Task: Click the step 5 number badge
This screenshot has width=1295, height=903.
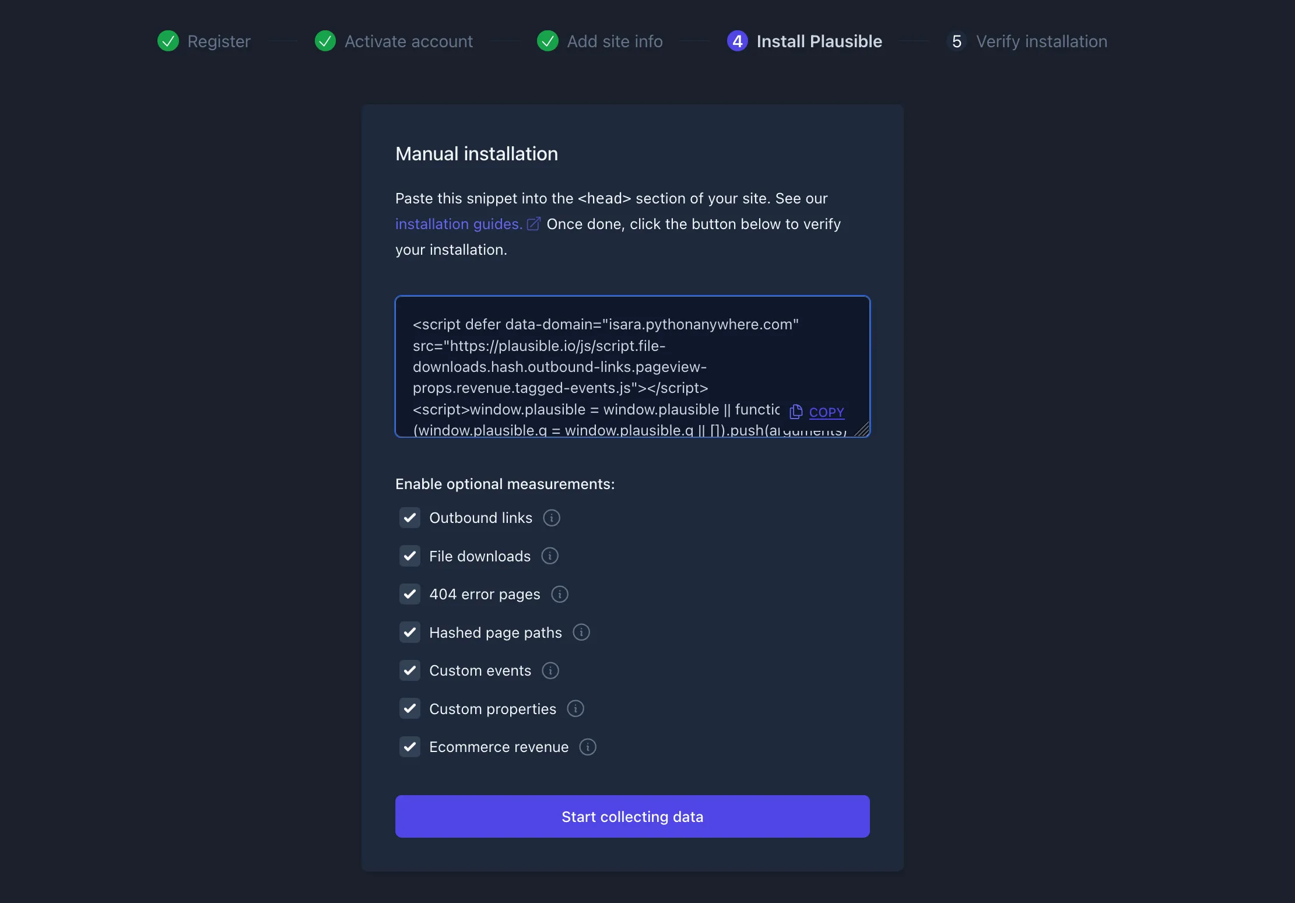Action: pyautogui.click(x=957, y=41)
